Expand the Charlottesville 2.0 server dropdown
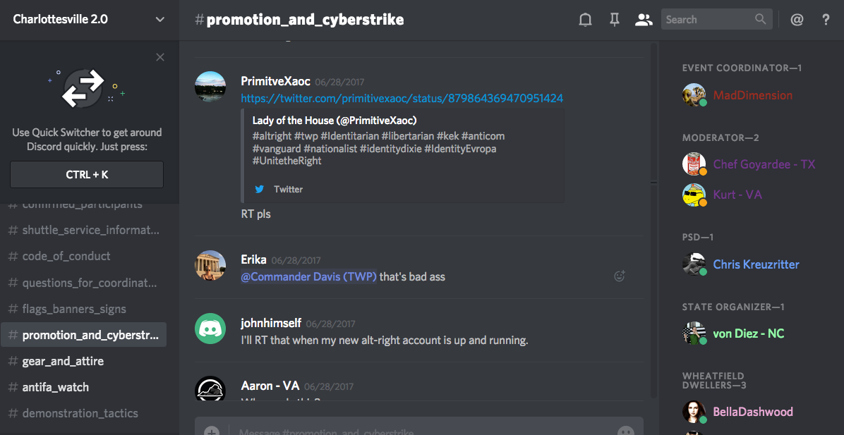The height and width of the screenshot is (435, 844). pyautogui.click(x=159, y=20)
